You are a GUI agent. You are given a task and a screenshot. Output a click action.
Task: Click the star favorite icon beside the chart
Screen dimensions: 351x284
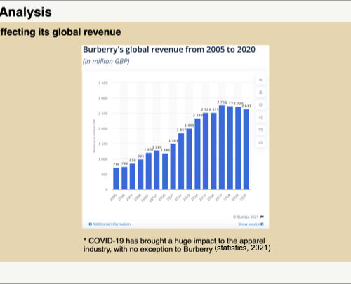point(260,80)
